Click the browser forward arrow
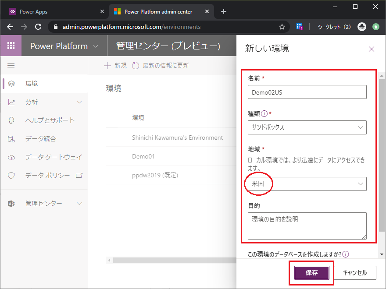The image size is (386, 289). [x=24, y=27]
